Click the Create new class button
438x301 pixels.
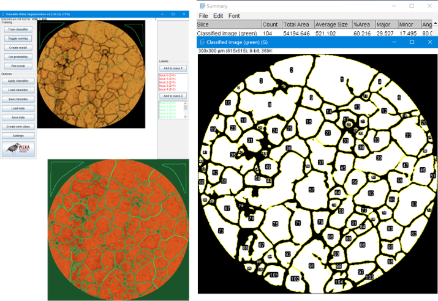[18, 127]
